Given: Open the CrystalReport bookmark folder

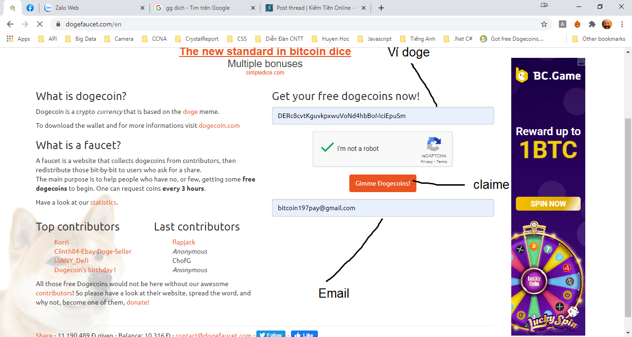Looking at the screenshot, I should 196,39.
